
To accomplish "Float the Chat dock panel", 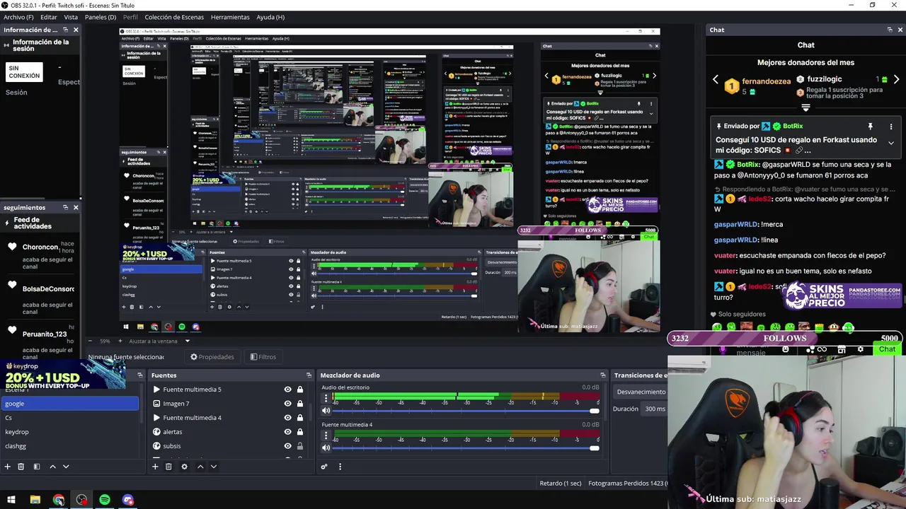I will click(x=890, y=30).
